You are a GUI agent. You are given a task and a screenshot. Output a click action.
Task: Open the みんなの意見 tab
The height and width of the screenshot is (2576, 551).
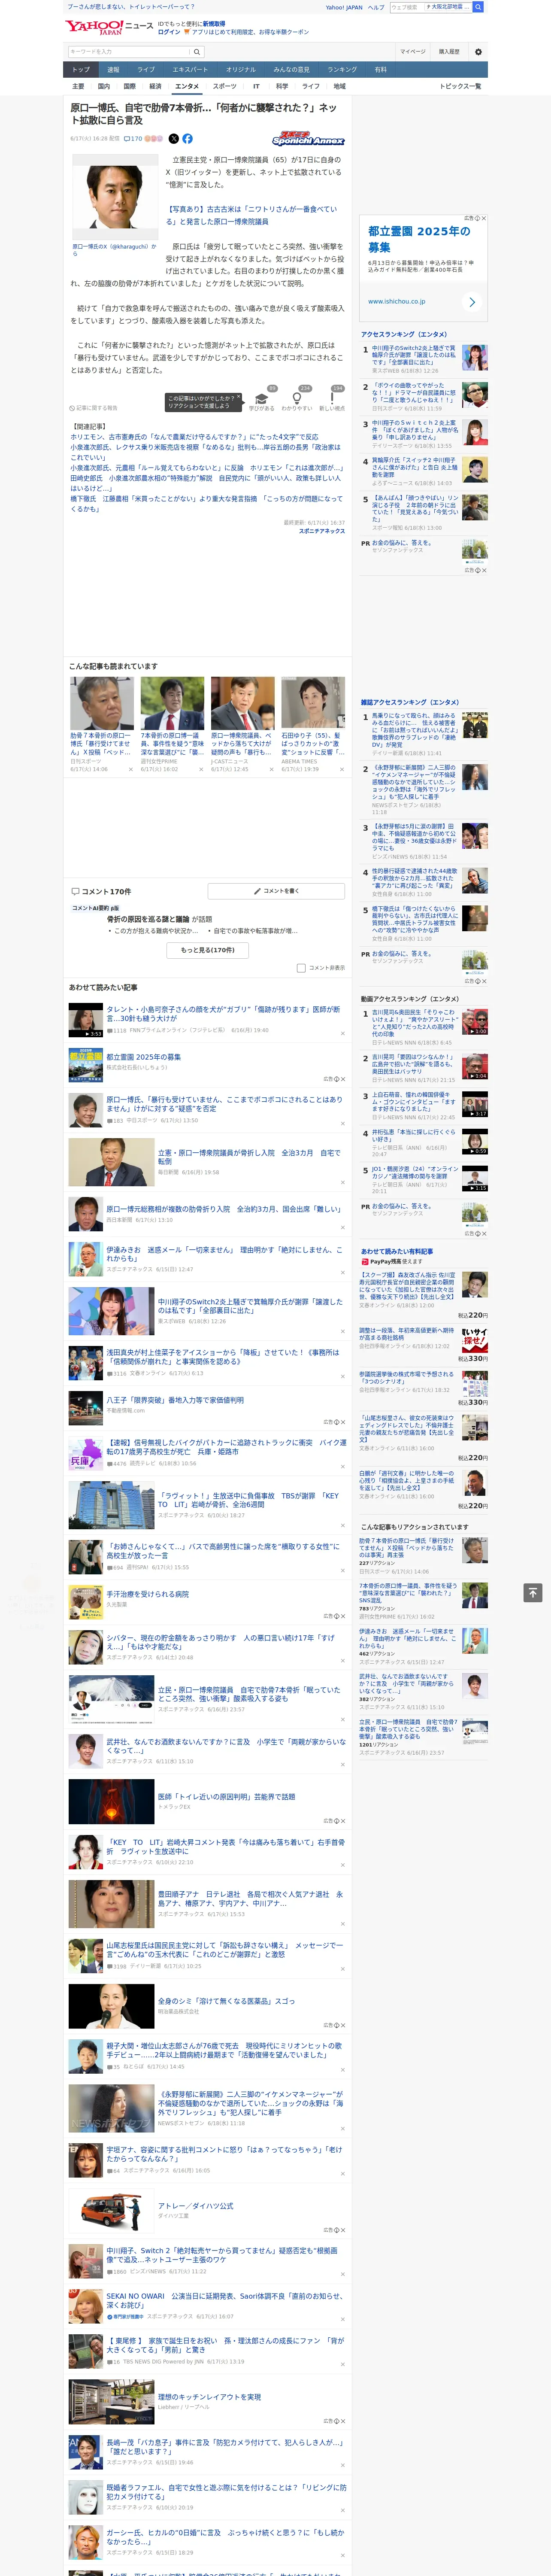click(x=292, y=70)
